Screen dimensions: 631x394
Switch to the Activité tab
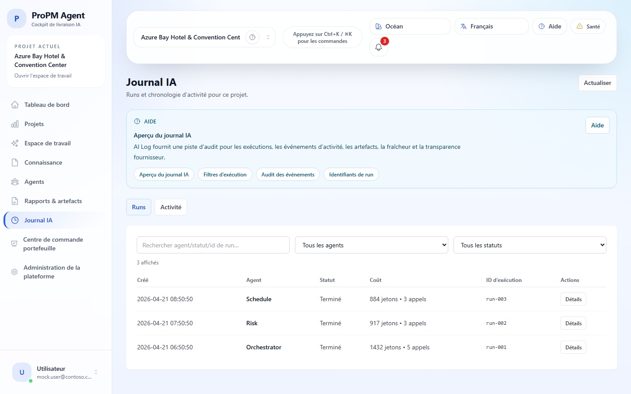(x=170, y=207)
